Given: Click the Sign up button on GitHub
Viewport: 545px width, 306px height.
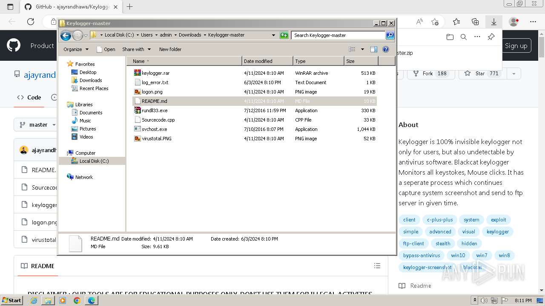Looking at the screenshot, I should 516,46.
